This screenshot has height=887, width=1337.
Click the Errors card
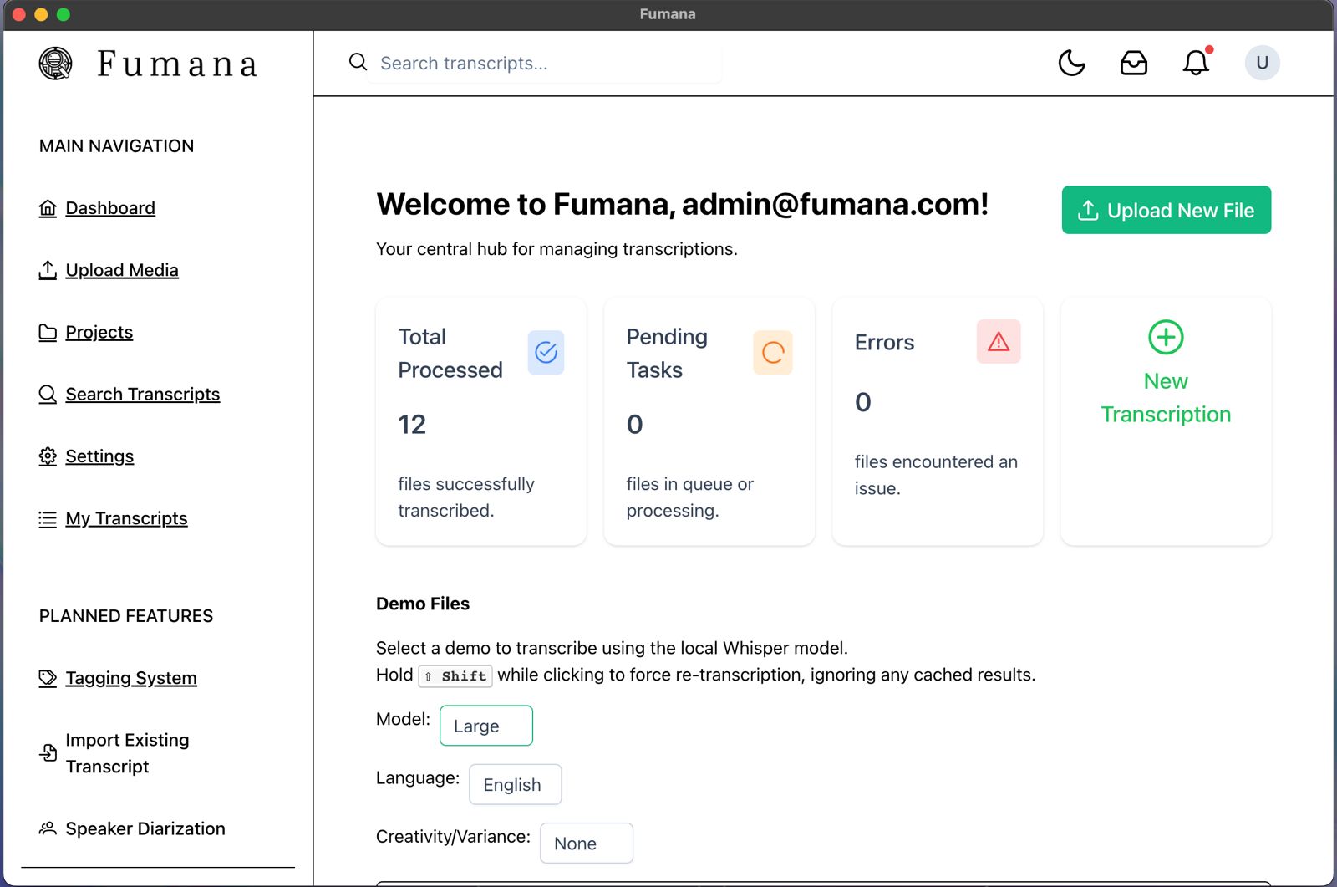point(938,421)
